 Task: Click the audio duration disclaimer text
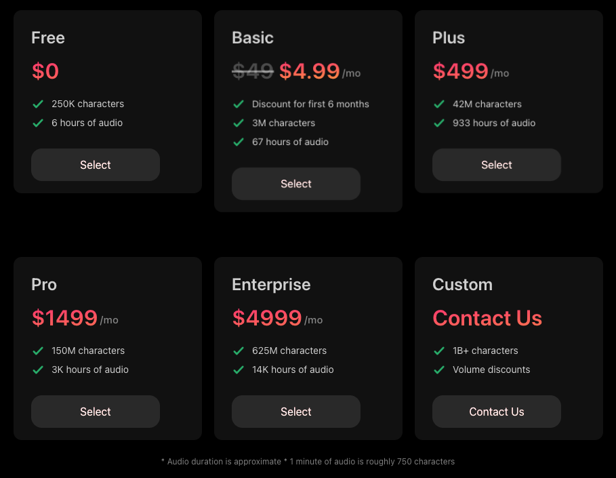[x=308, y=462]
